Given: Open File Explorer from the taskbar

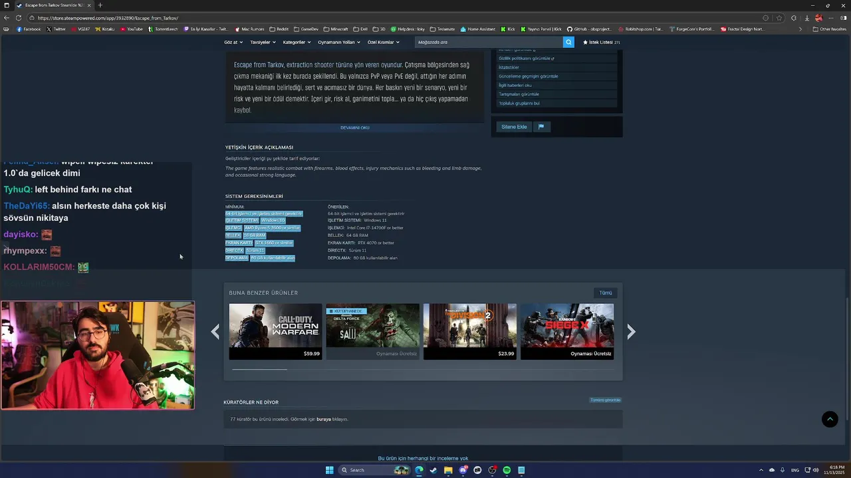Looking at the screenshot, I should [448, 470].
